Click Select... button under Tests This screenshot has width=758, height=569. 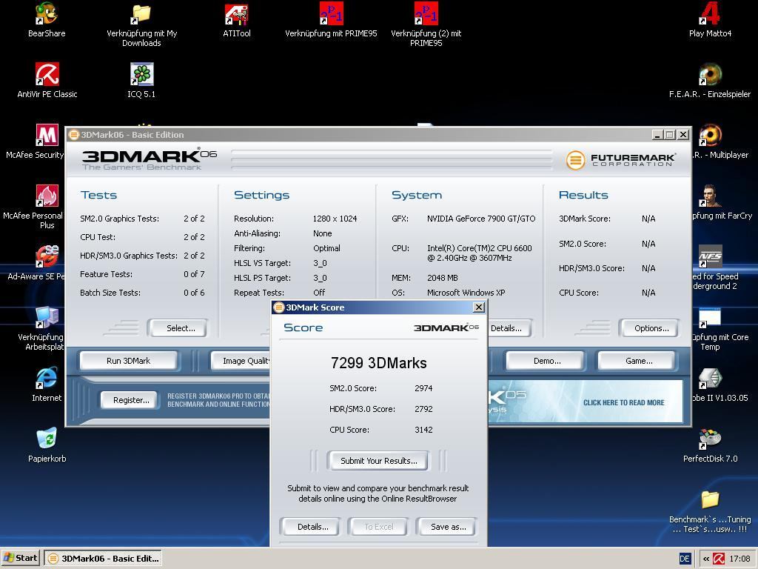[178, 328]
